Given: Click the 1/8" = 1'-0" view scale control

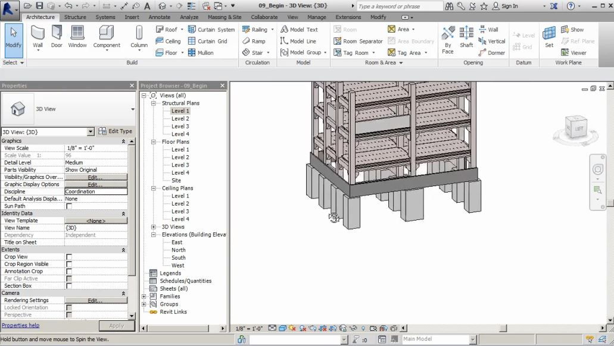Looking at the screenshot, I should pyautogui.click(x=249, y=328).
